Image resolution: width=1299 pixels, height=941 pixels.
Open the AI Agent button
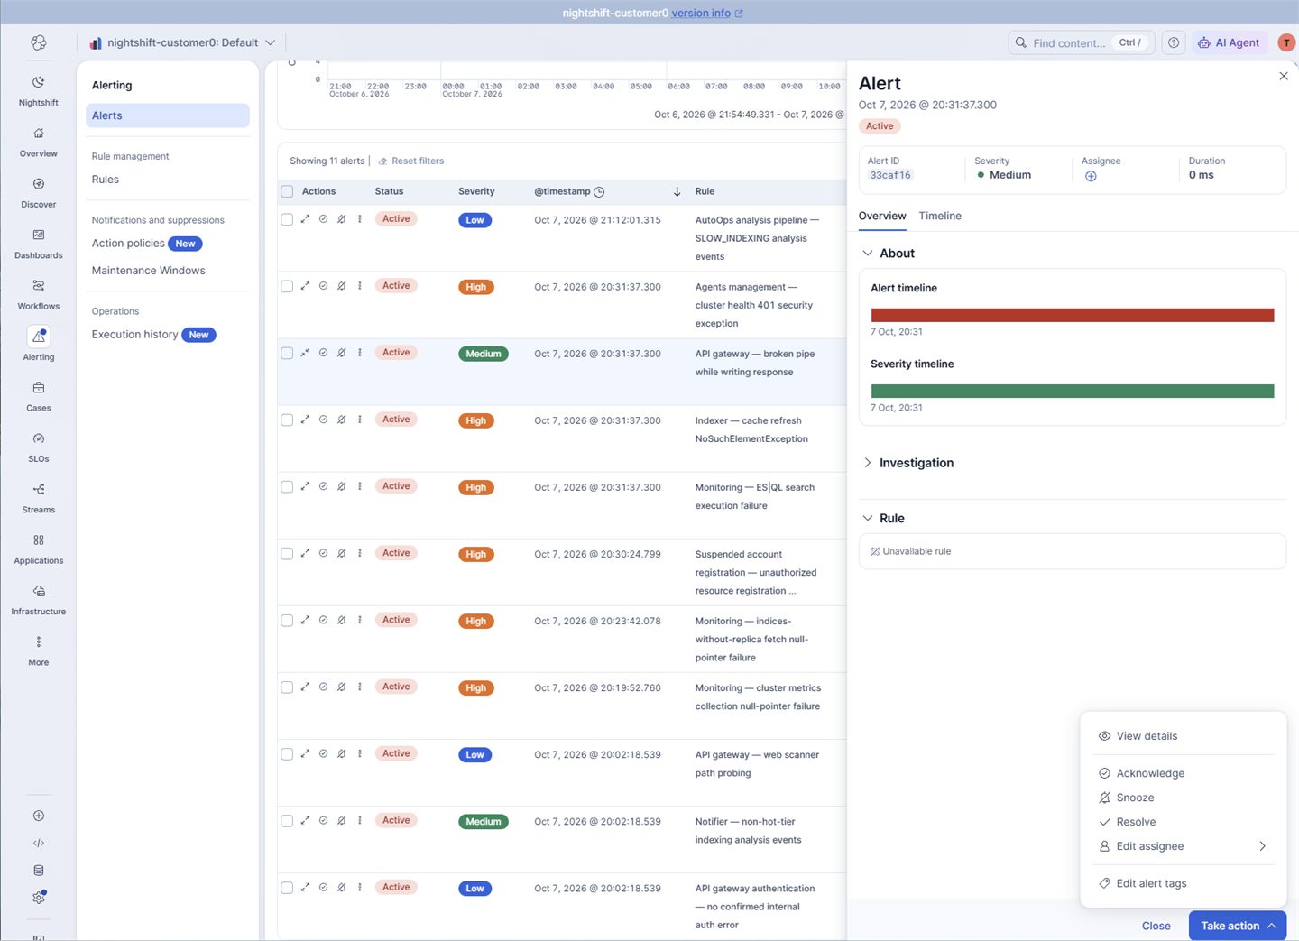[1229, 42]
